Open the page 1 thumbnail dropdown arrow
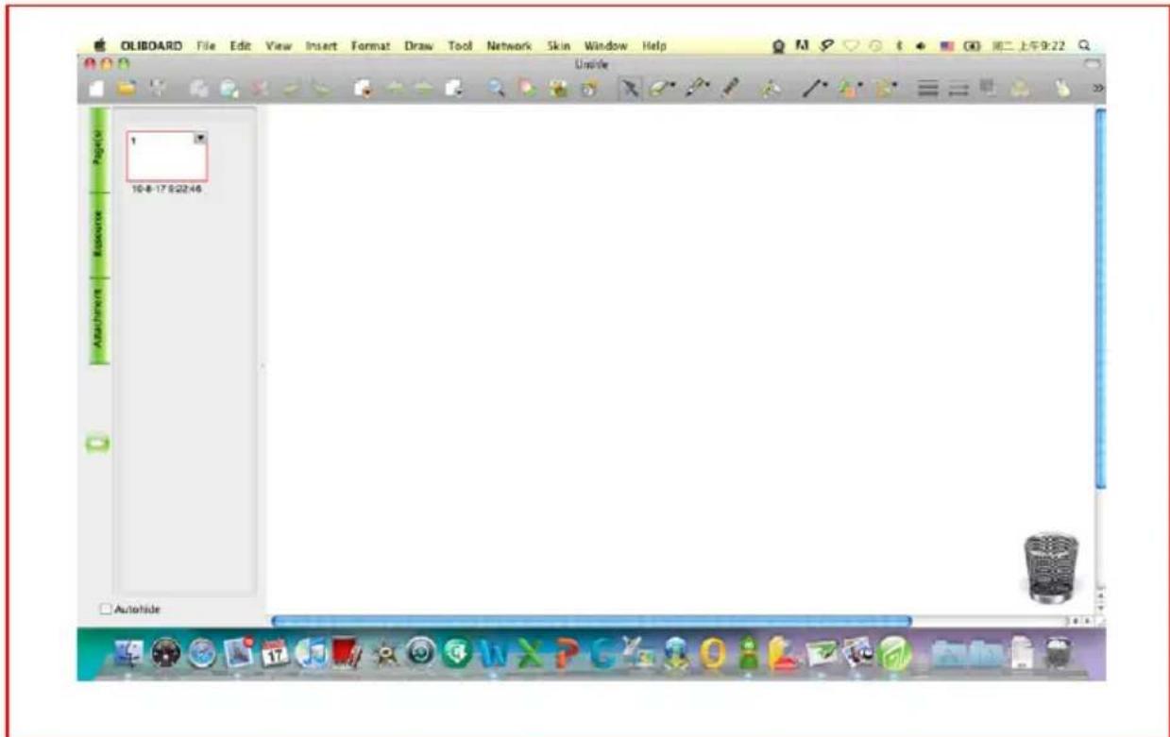The width and height of the screenshot is (1170, 737). tap(200, 138)
